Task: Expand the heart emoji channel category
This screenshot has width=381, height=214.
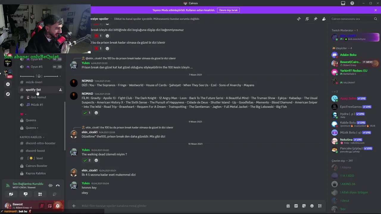Action: click(23, 114)
